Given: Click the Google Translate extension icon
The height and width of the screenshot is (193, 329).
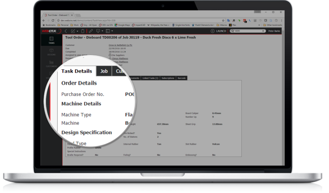Looking at the screenshot, I should pos(229,21).
